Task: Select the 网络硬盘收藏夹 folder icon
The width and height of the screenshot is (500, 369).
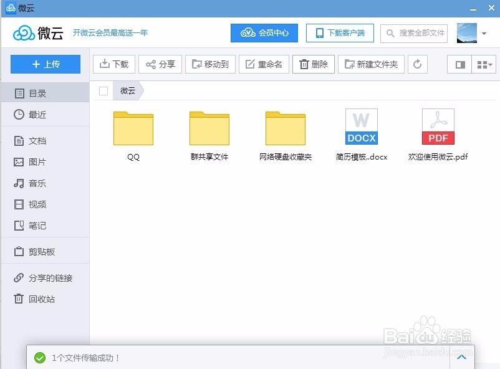Action: pyautogui.click(x=286, y=128)
